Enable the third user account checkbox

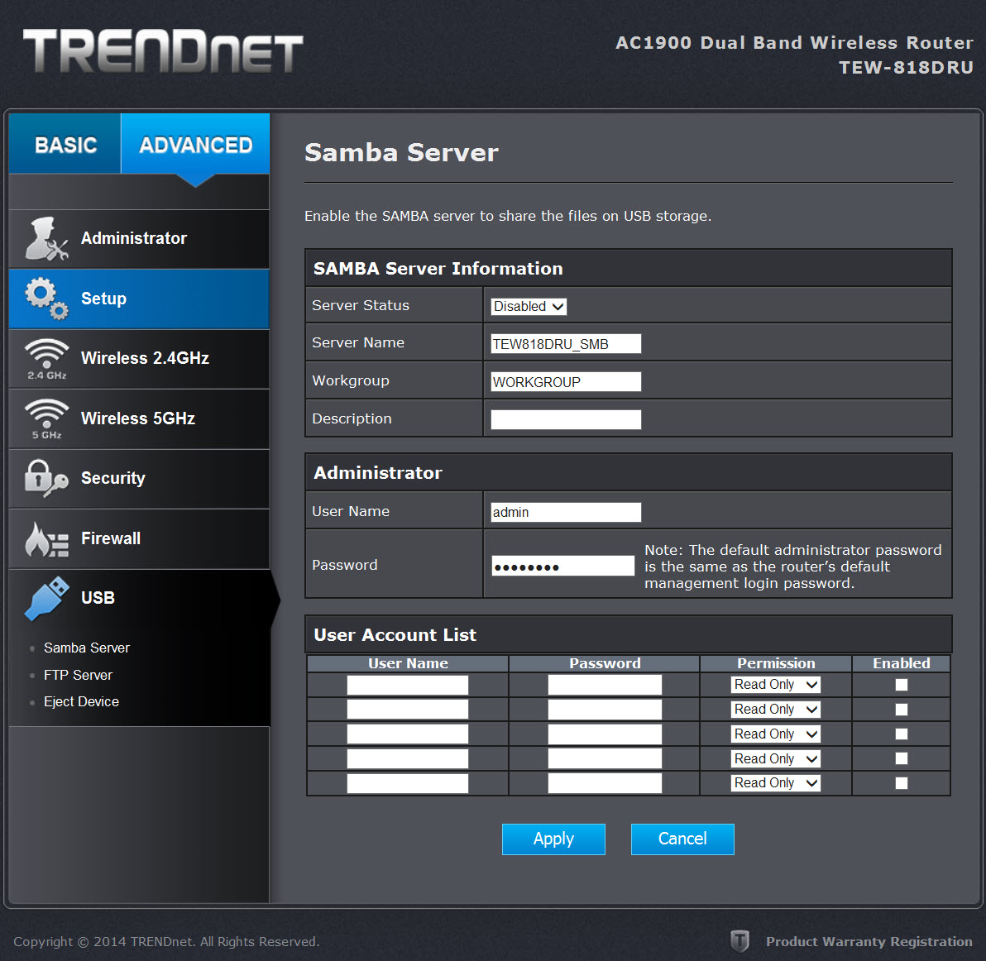coord(901,734)
